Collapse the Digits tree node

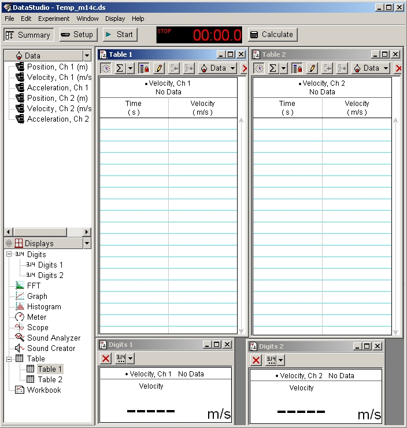[x=9, y=254]
